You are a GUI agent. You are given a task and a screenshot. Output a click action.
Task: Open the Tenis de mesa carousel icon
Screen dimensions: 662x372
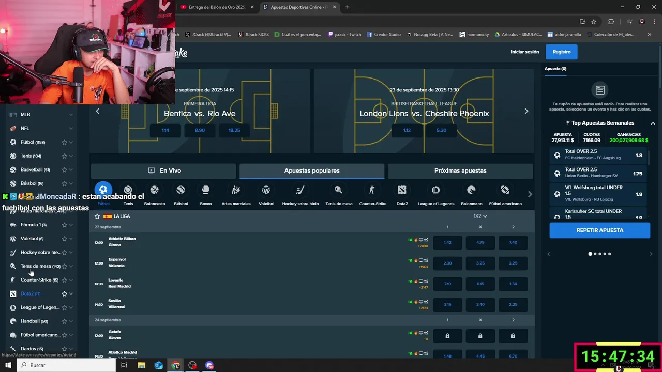(x=338, y=190)
